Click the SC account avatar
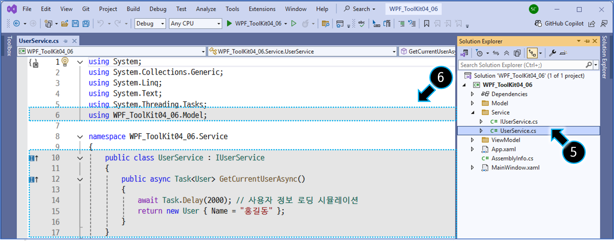 point(533,9)
